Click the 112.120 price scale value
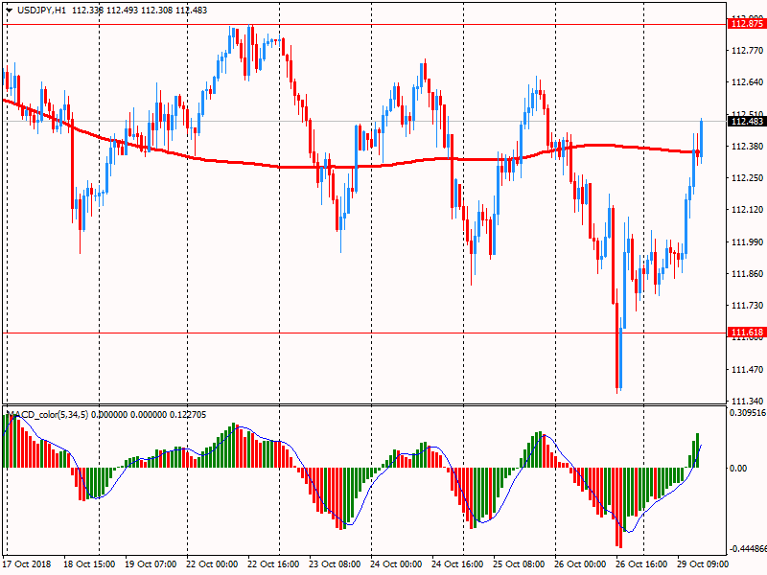 click(747, 210)
